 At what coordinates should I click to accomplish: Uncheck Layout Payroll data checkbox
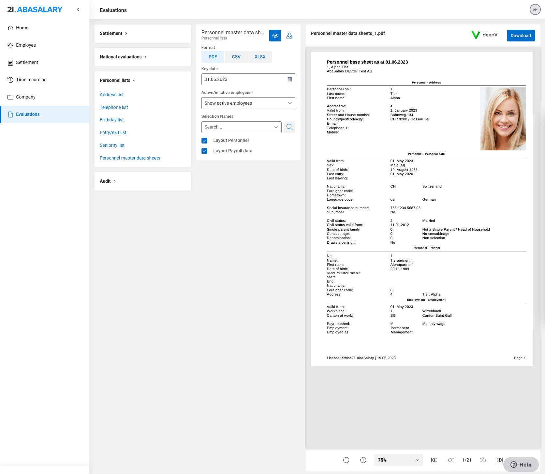pyautogui.click(x=204, y=151)
